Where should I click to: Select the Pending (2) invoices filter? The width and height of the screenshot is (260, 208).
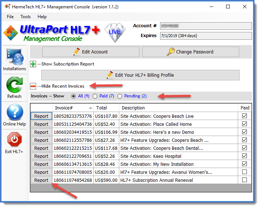click(120, 96)
